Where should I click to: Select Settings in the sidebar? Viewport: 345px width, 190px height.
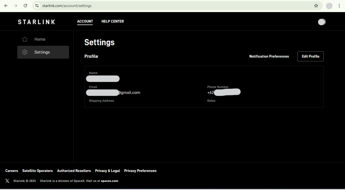coord(42,52)
